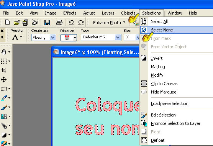213x146 pixels.
Task: Click the New file icon
Action: click(x=7, y=22)
